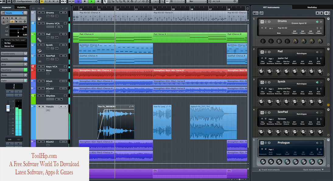Expand the TrackVersions inspector section
This screenshot has width=333, height=181.
12,53
